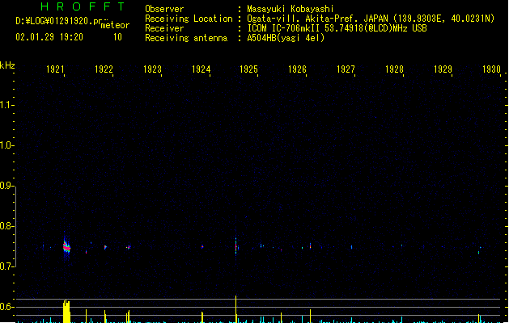Click the 0.9 kHz axis label
The height and width of the screenshot is (323, 509).
6,186
